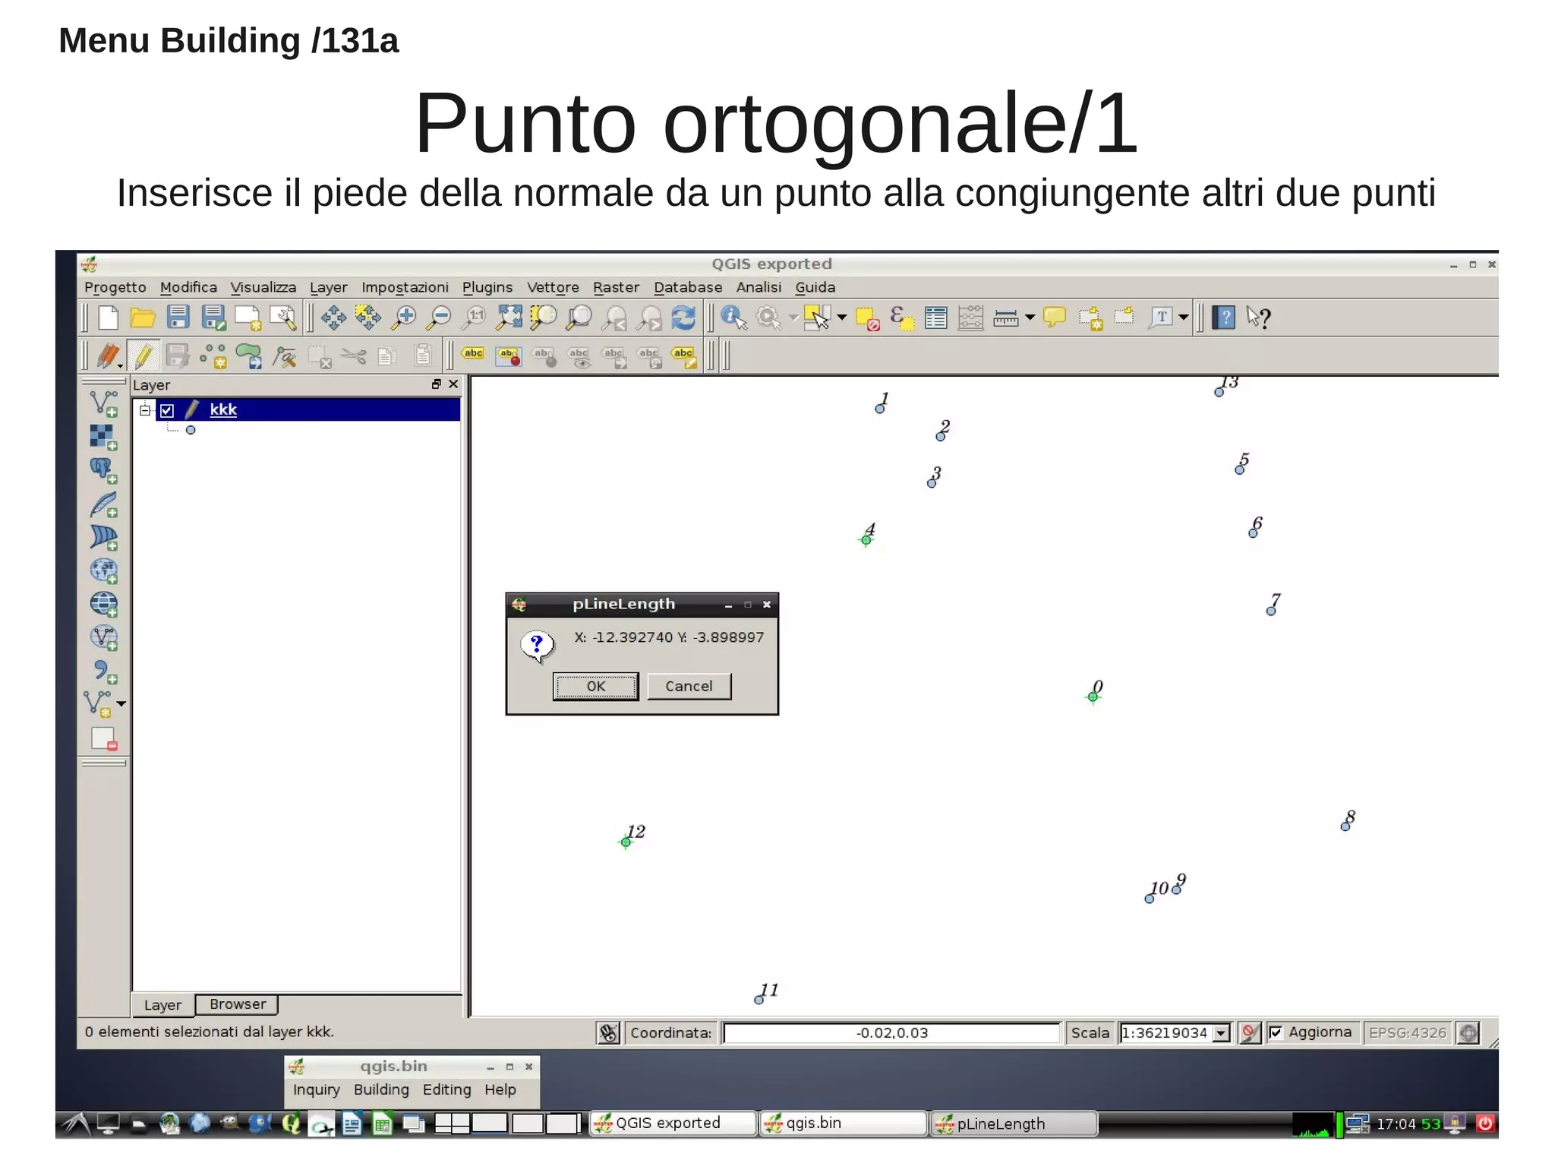Open the Vettore menu

[x=553, y=288]
